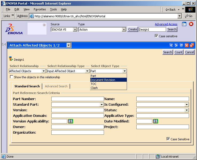
Task: Open the Tools menu
Action: pos(53,9)
